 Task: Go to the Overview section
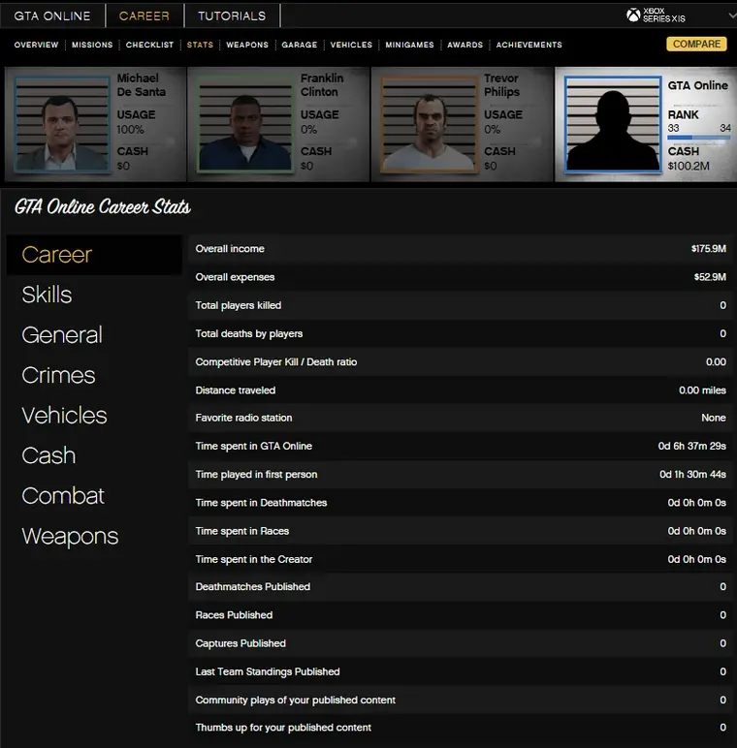coord(36,45)
